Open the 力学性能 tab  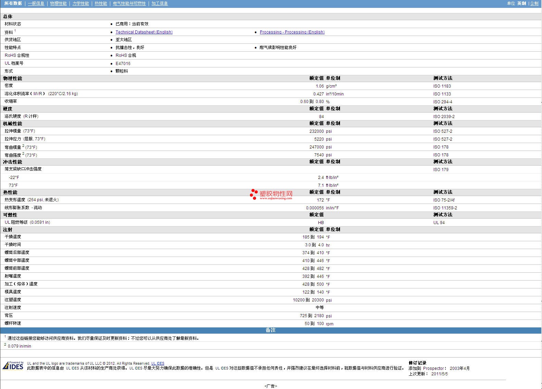click(80, 3)
